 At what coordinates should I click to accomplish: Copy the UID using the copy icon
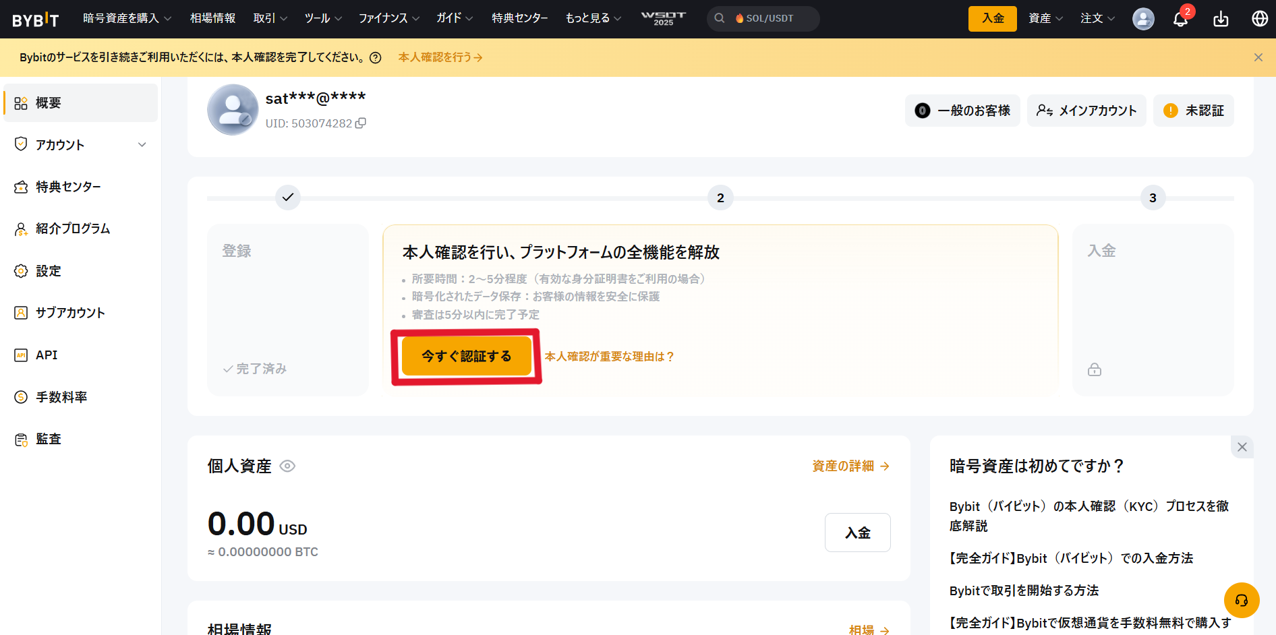pyautogui.click(x=361, y=123)
